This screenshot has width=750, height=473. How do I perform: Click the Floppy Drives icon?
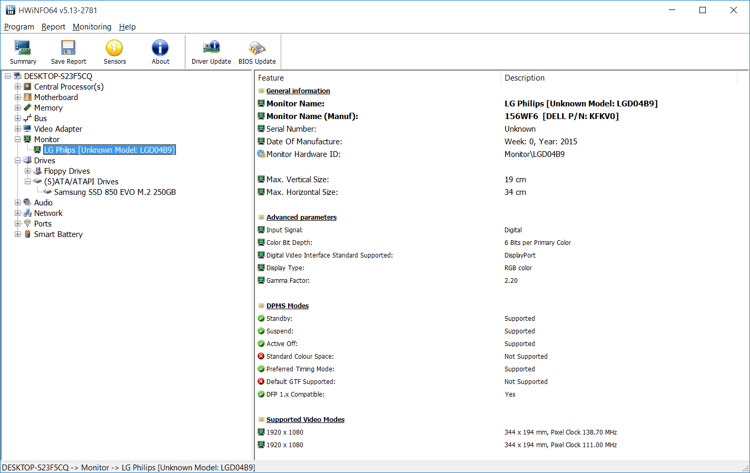[x=38, y=171]
